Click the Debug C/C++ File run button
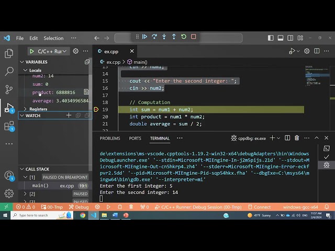The image size is (335, 251). pyautogui.click(x=292, y=51)
